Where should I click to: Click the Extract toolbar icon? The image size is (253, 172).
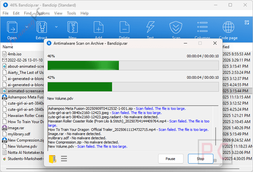[42, 27]
